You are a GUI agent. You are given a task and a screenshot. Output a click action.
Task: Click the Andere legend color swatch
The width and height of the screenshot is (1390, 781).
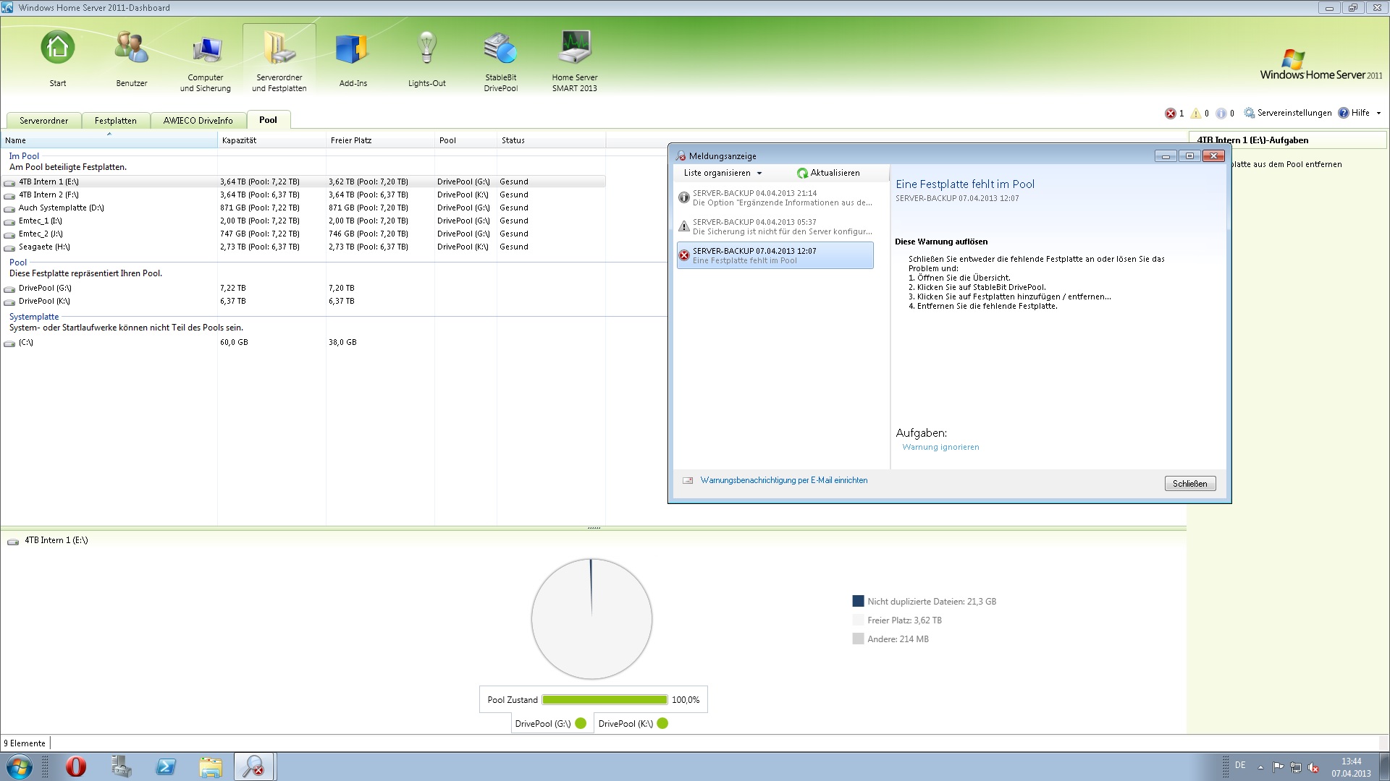[858, 639]
